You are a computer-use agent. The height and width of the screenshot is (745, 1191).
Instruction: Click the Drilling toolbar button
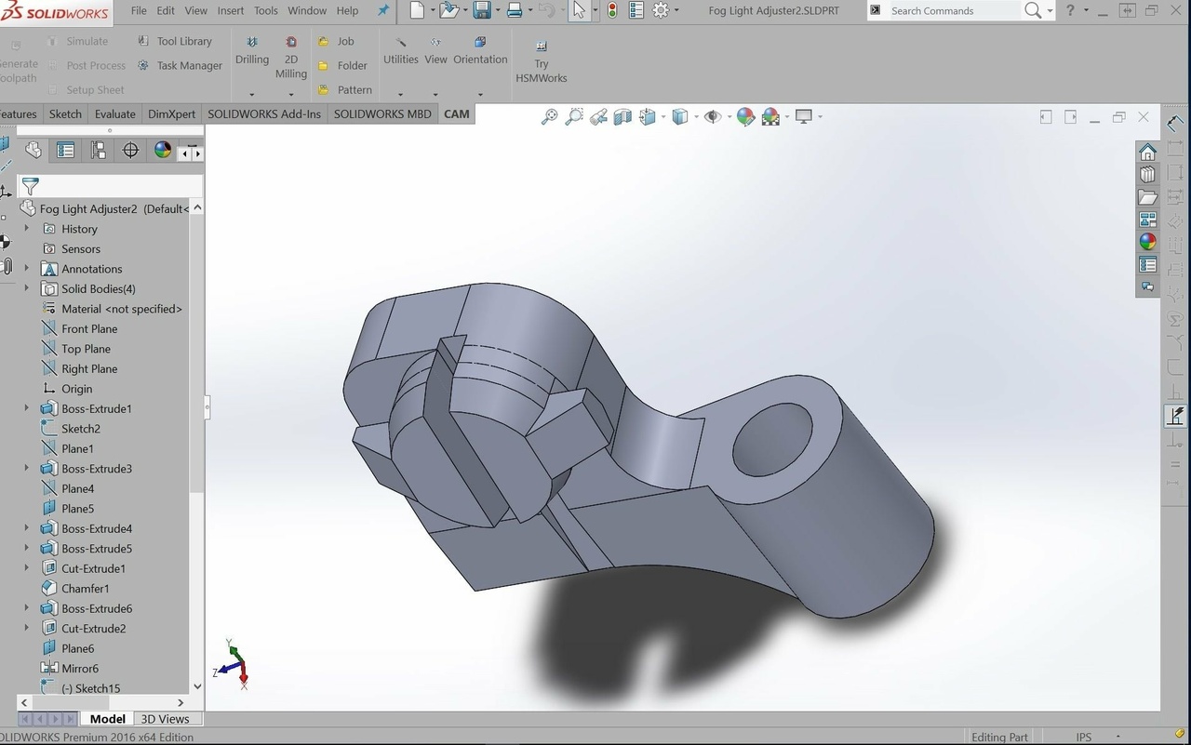point(251,51)
